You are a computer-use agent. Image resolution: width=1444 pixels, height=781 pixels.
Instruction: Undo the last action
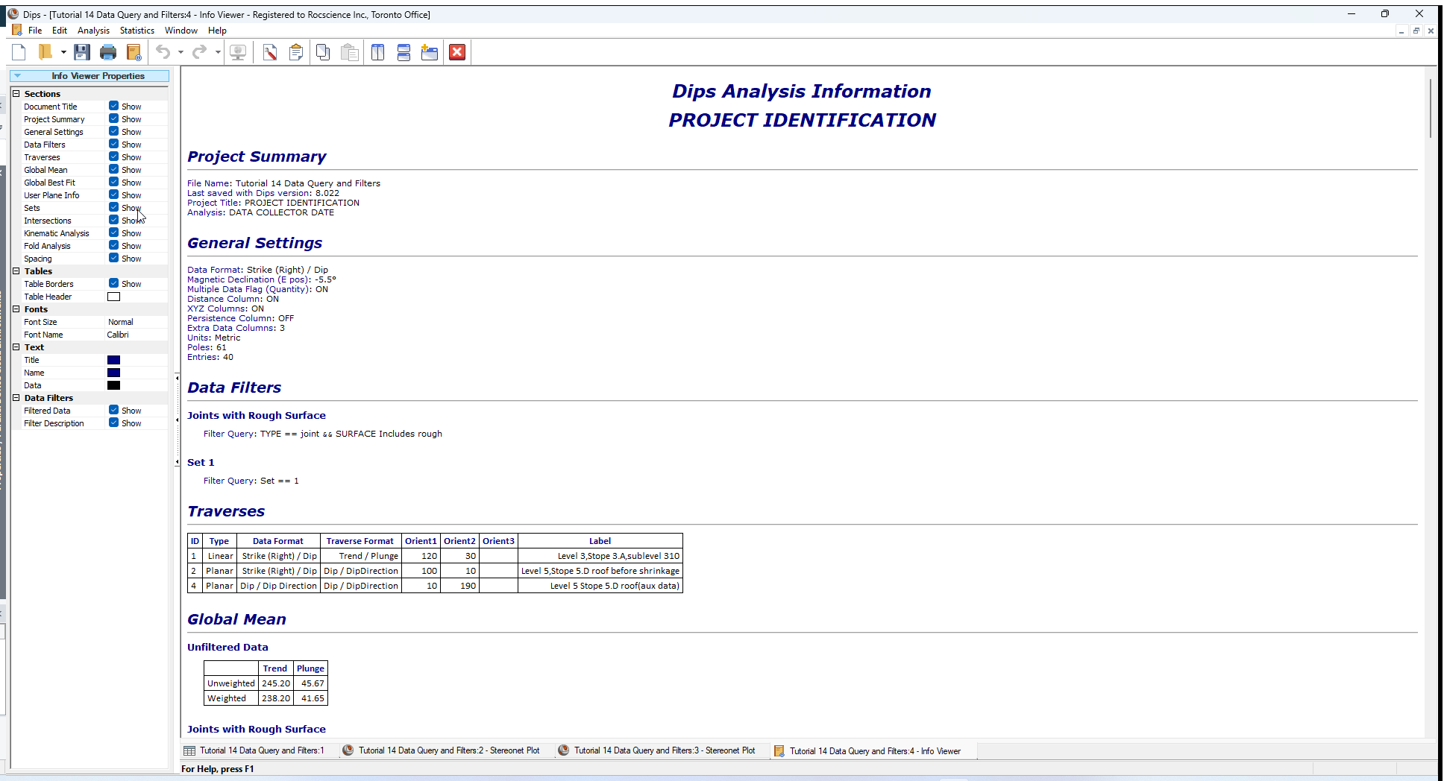coord(163,52)
